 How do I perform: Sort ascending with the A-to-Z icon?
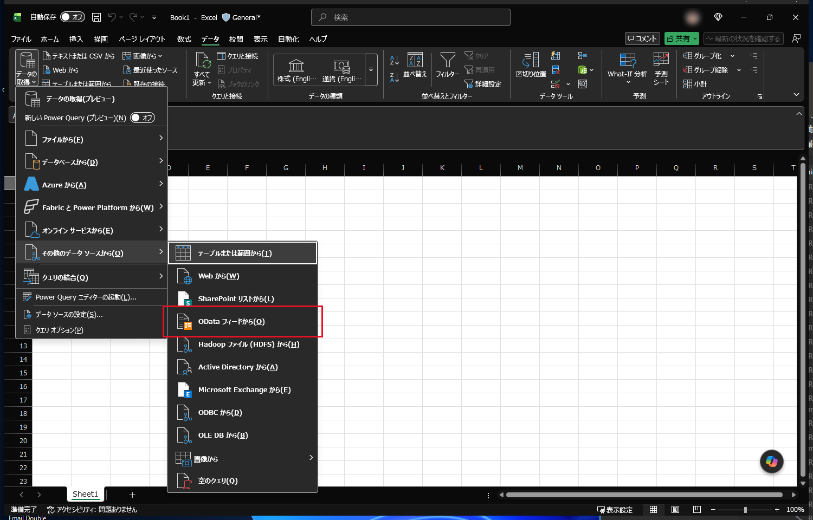click(395, 60)
